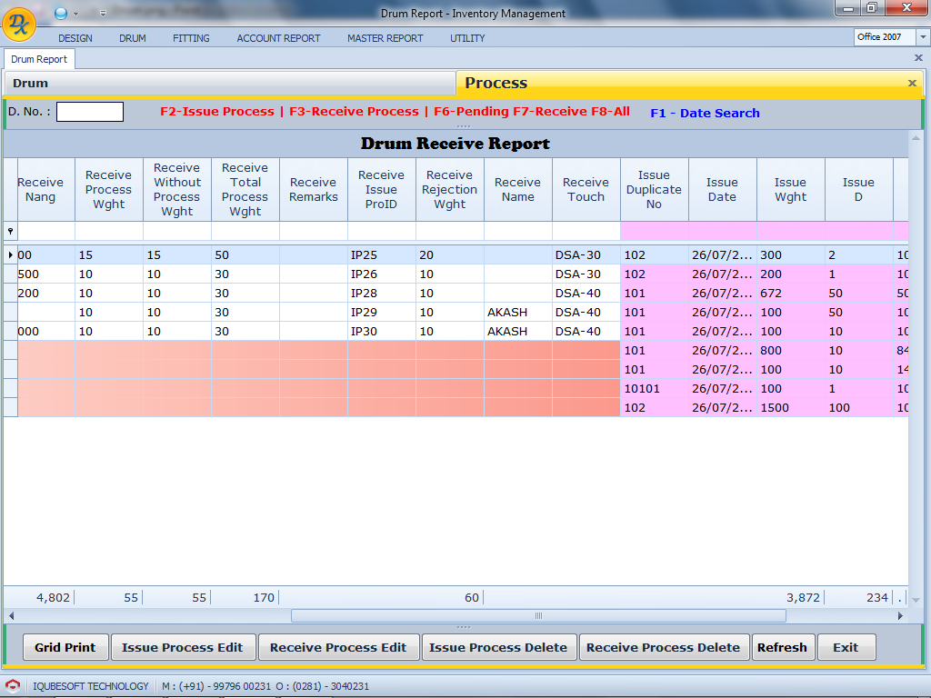Expand the Office 2007 theme dropdown
The height and width of the screenshot is (698, 931).
click(x=923, y=37)
